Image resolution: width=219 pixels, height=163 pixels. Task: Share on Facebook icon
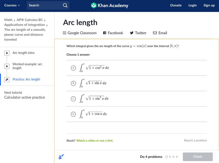tap(105, 33)
